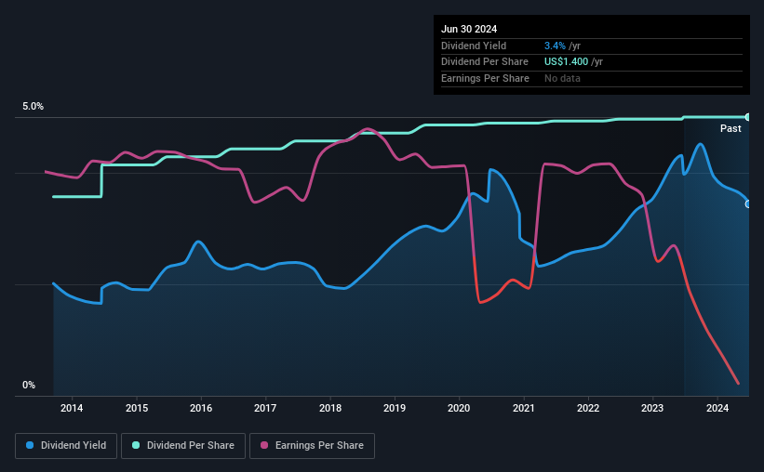
Task: Click the Past region label
Action: pyautogui.click(x=730, y=128)
